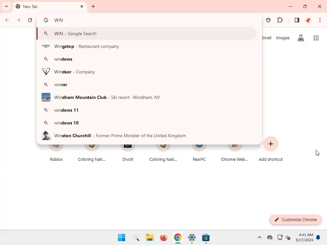Click the Windham Mountain Club thumbnail
Screen dimensions: 327x245
(46, 97)
